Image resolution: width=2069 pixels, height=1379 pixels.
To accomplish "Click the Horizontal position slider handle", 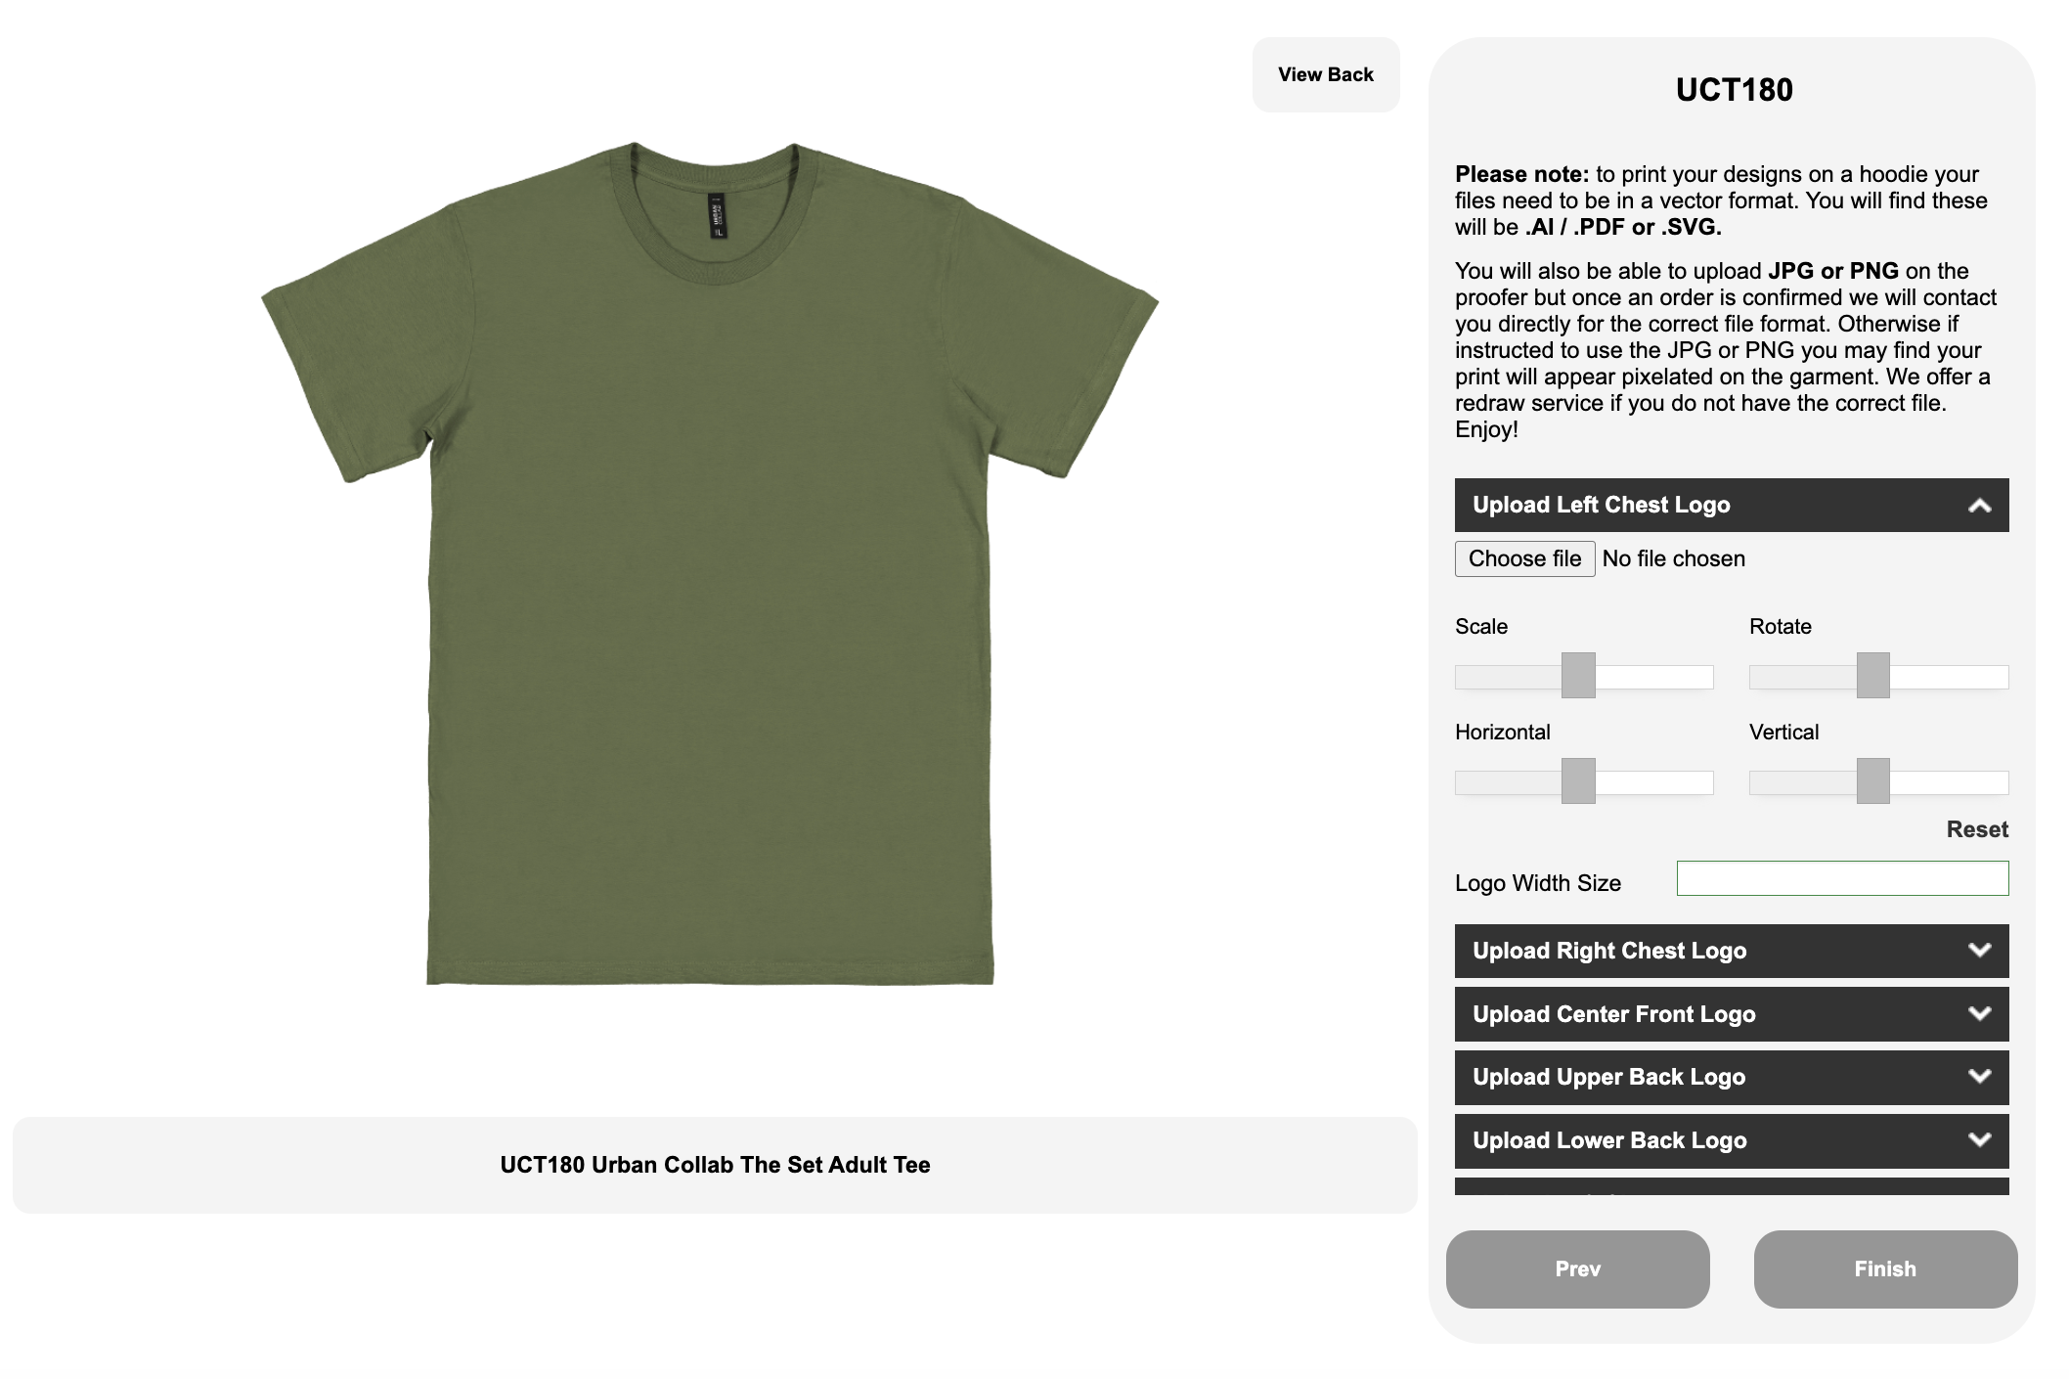I will pyautogui.click(x=1577, y=780).
